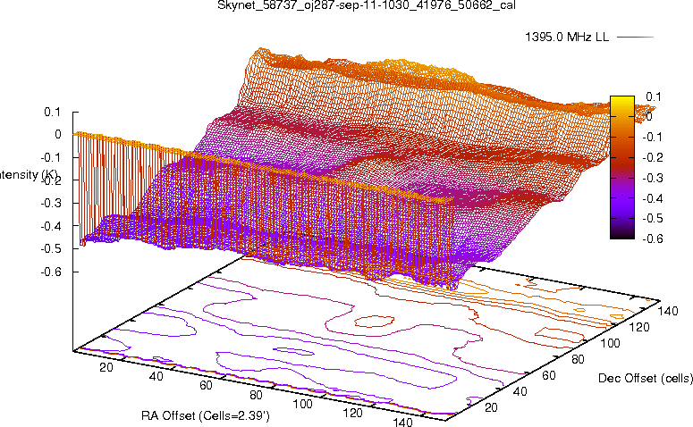Click the RA axis tick label 20

coord(106,367)
